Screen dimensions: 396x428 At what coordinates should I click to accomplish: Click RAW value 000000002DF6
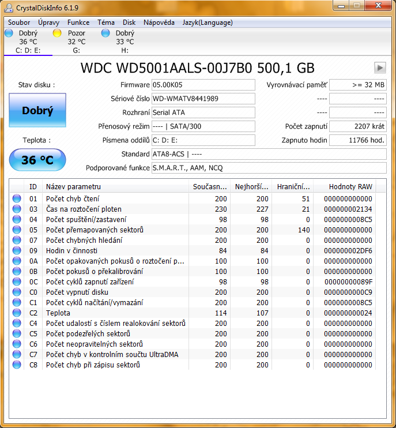[x=348, y=250]
